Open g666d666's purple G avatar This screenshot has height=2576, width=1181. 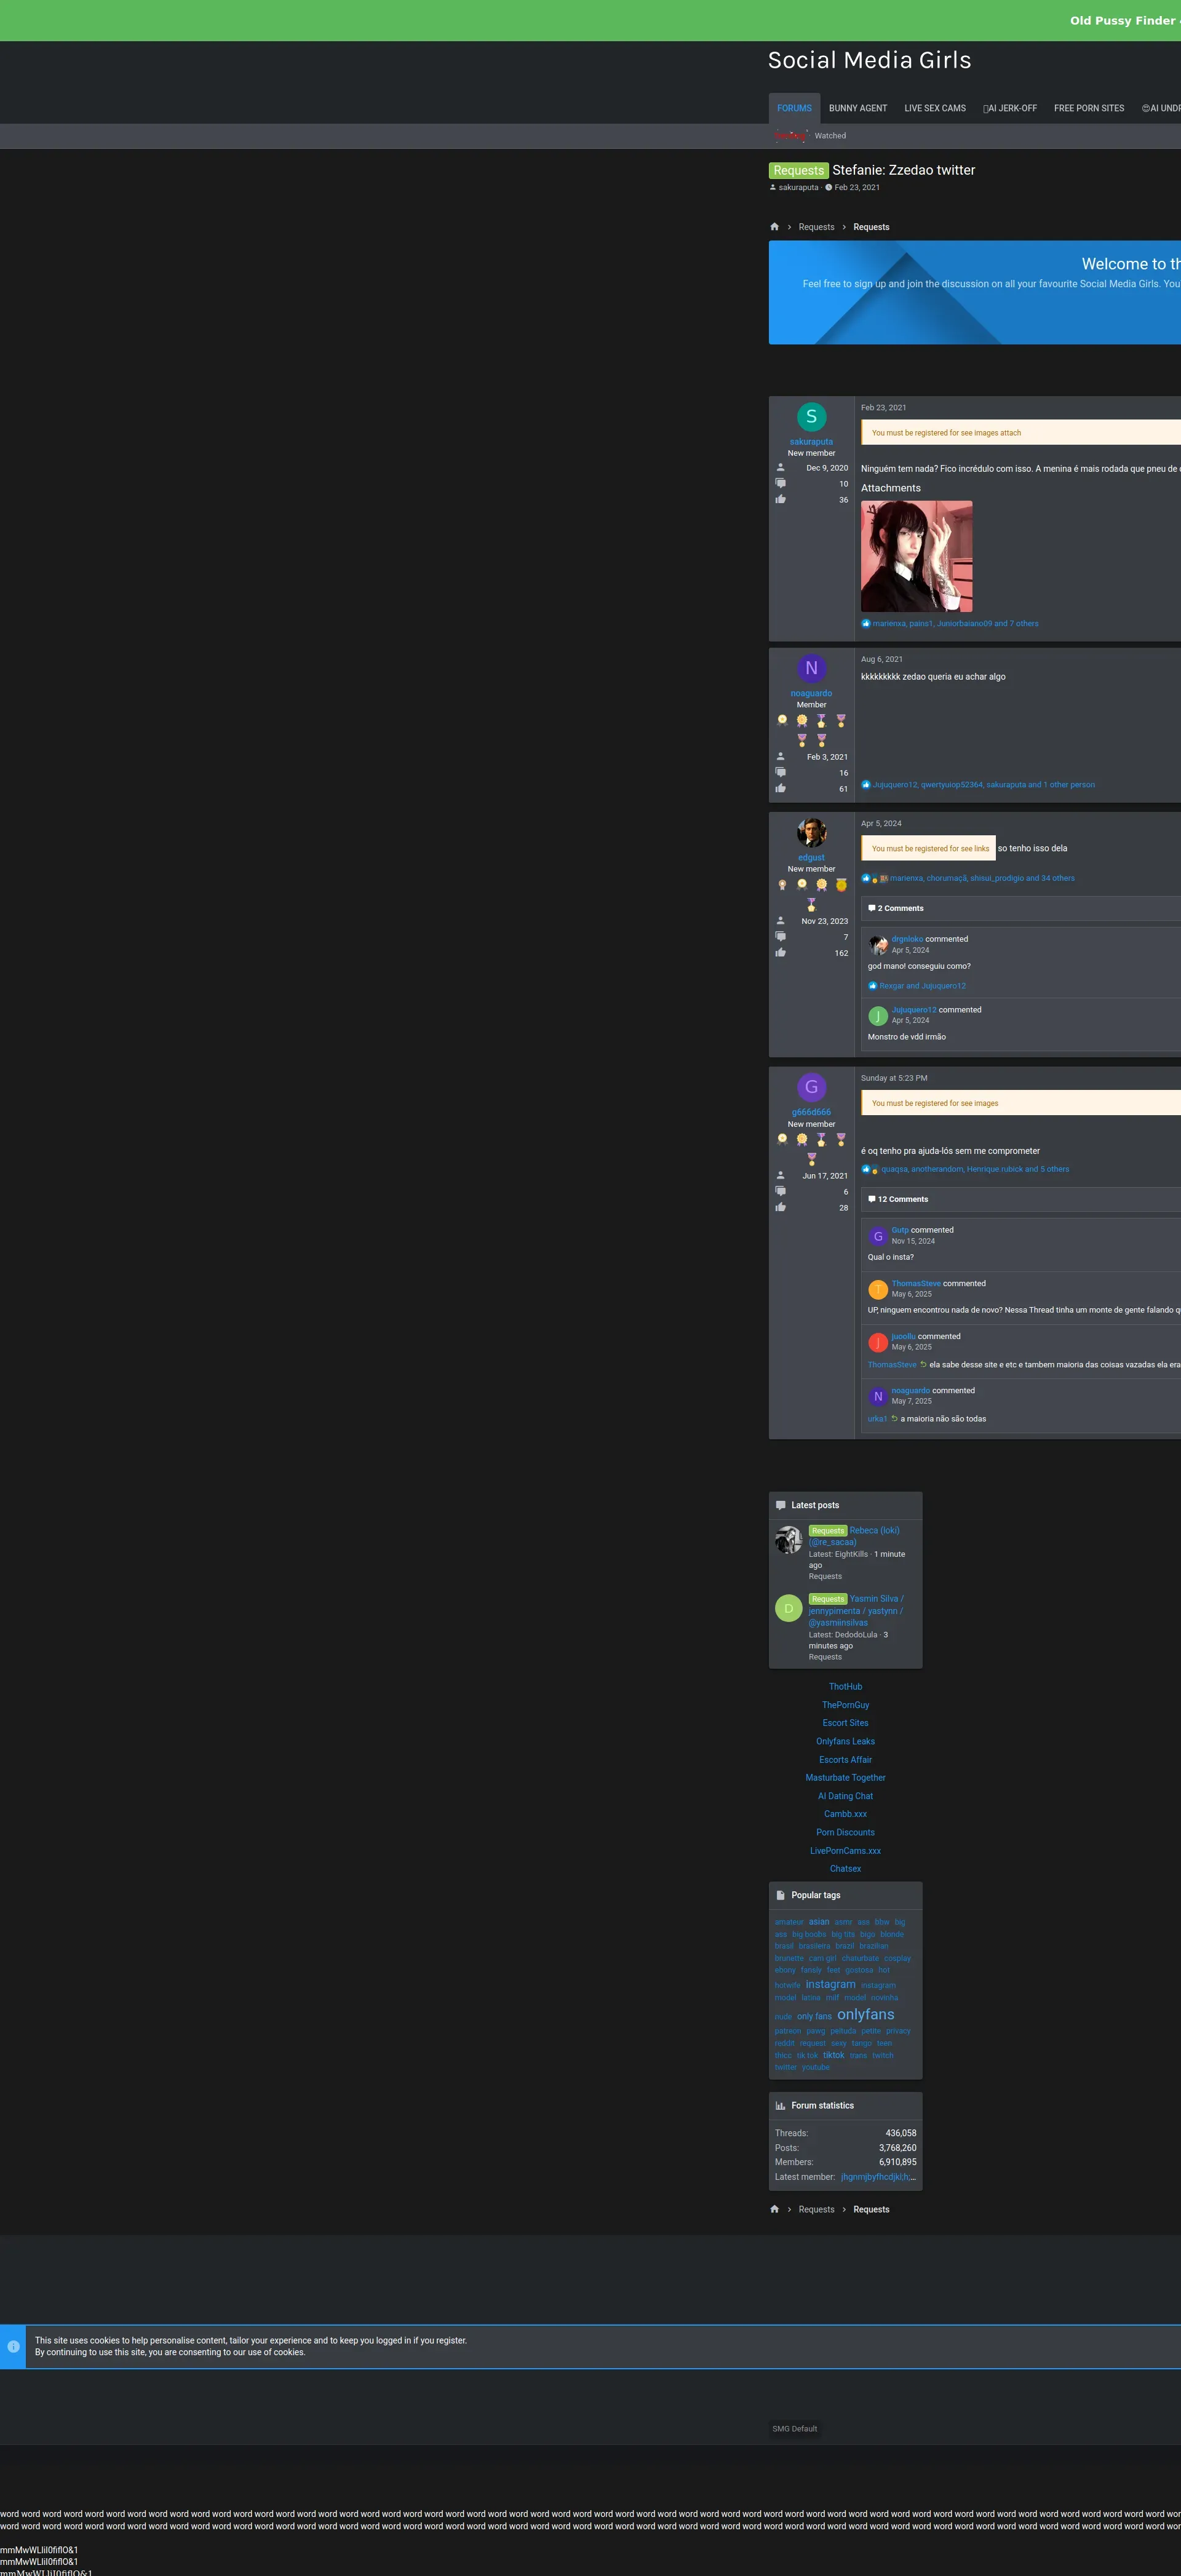click(x=811, y=1087)
